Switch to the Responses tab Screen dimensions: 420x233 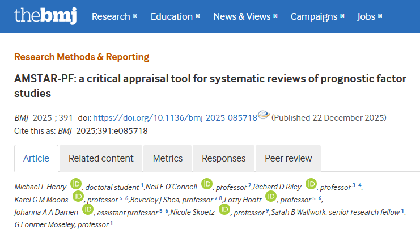point(224,158)
